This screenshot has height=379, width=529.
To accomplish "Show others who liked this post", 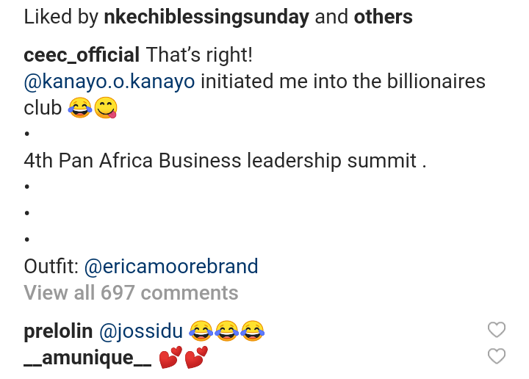I will [383, 18].
